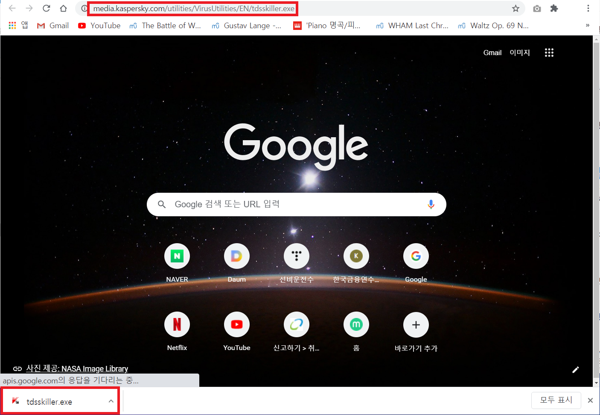600x415 pixels.
Task: Open the WHAM Last Chr... bookmark
Action: click(x=412, y=26)
